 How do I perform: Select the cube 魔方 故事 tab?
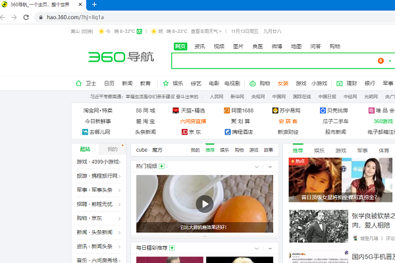269,150
